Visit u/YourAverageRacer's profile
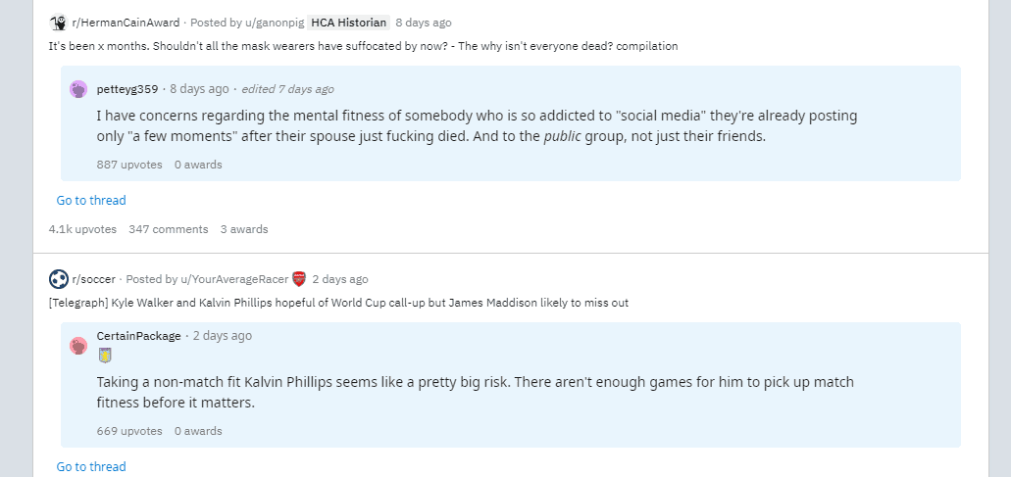 234,279
